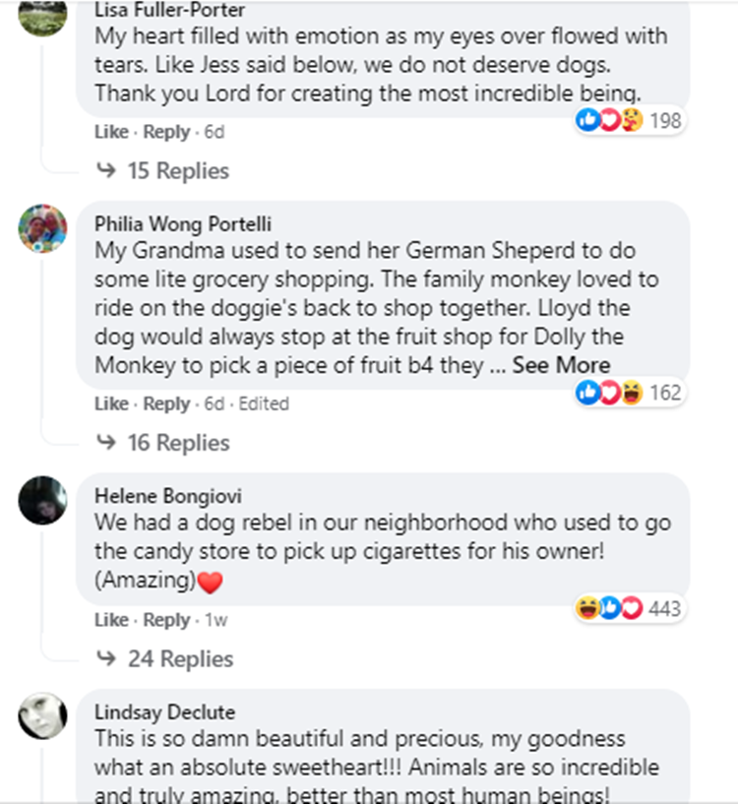Click See More on Philia's comment

pos(561,365)
